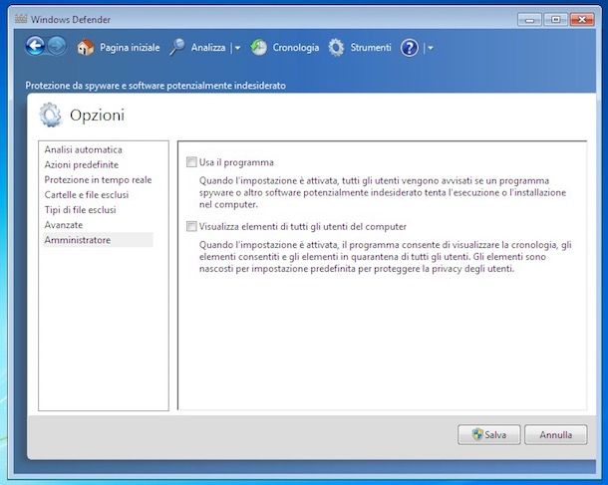
Task: Click the magnifying glass Analizza icon
Action: (x=177, y=47)
